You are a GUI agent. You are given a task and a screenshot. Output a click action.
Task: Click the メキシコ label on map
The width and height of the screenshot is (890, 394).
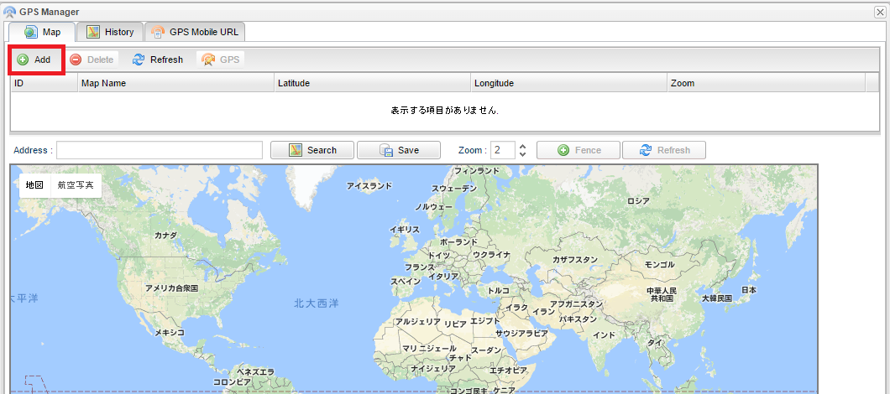(170, 332)
